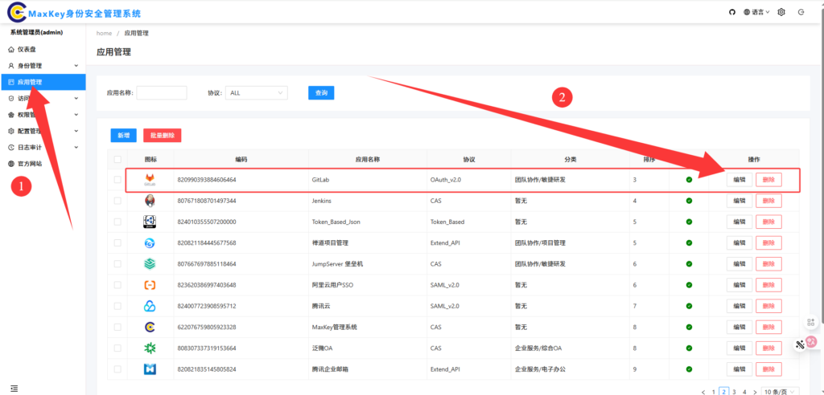Click the Jenkins application icon
This screenshot has height=395, width=824.
tap(150, 201)
